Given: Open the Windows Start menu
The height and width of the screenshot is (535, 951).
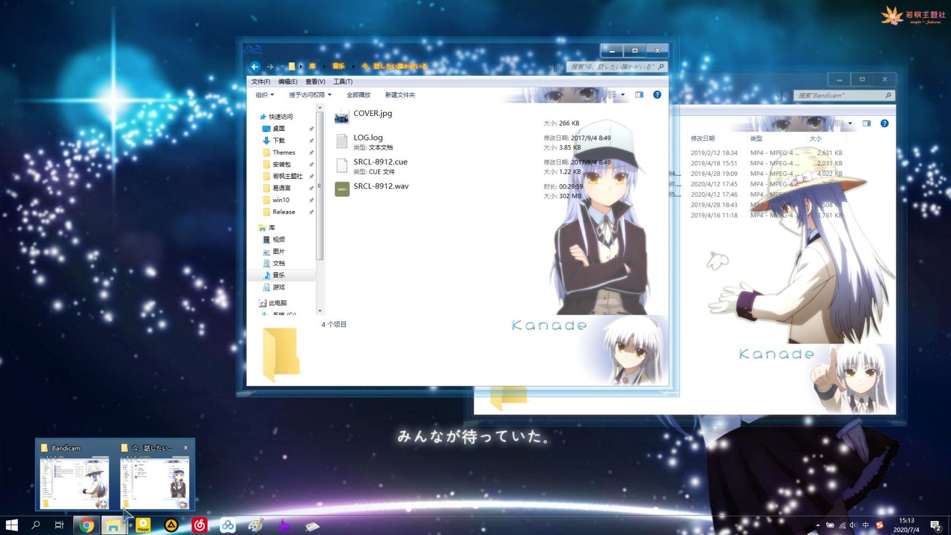Looking at the screenshot, I should click(12, 525).
